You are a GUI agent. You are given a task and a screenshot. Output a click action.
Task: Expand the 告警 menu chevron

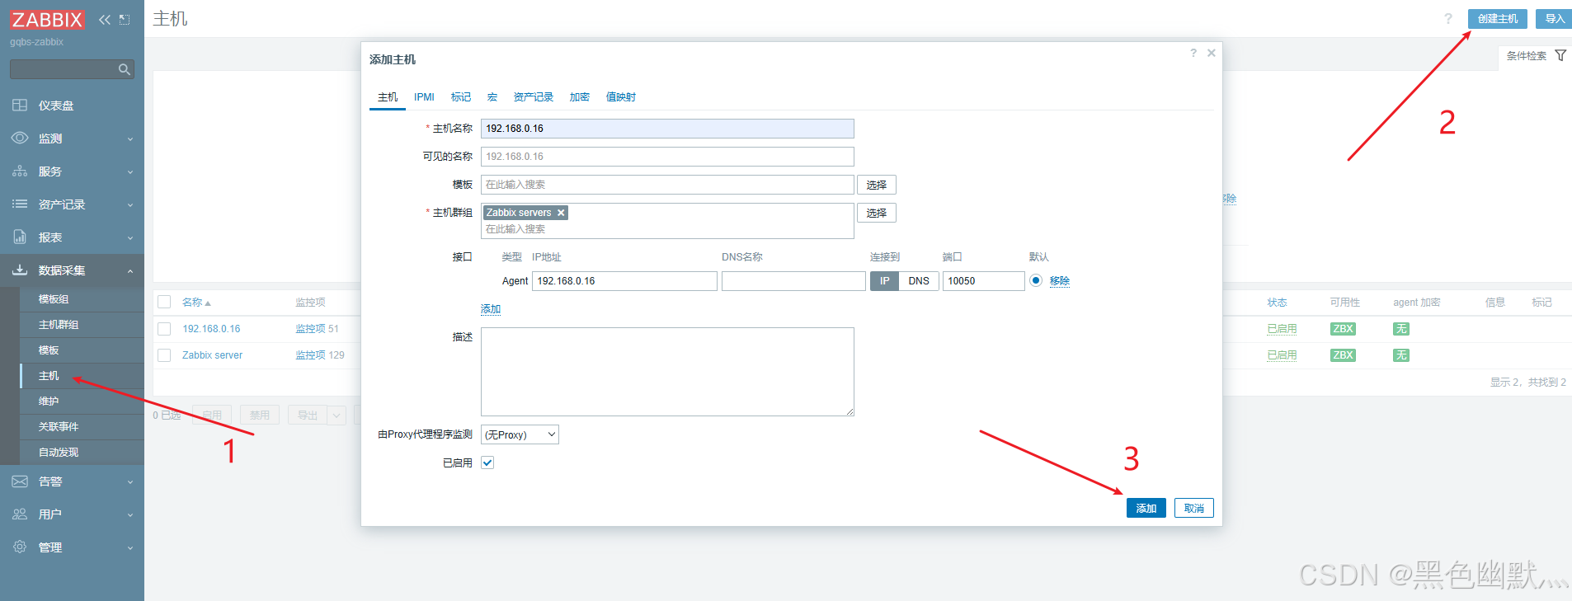click(x=130, y=482)
